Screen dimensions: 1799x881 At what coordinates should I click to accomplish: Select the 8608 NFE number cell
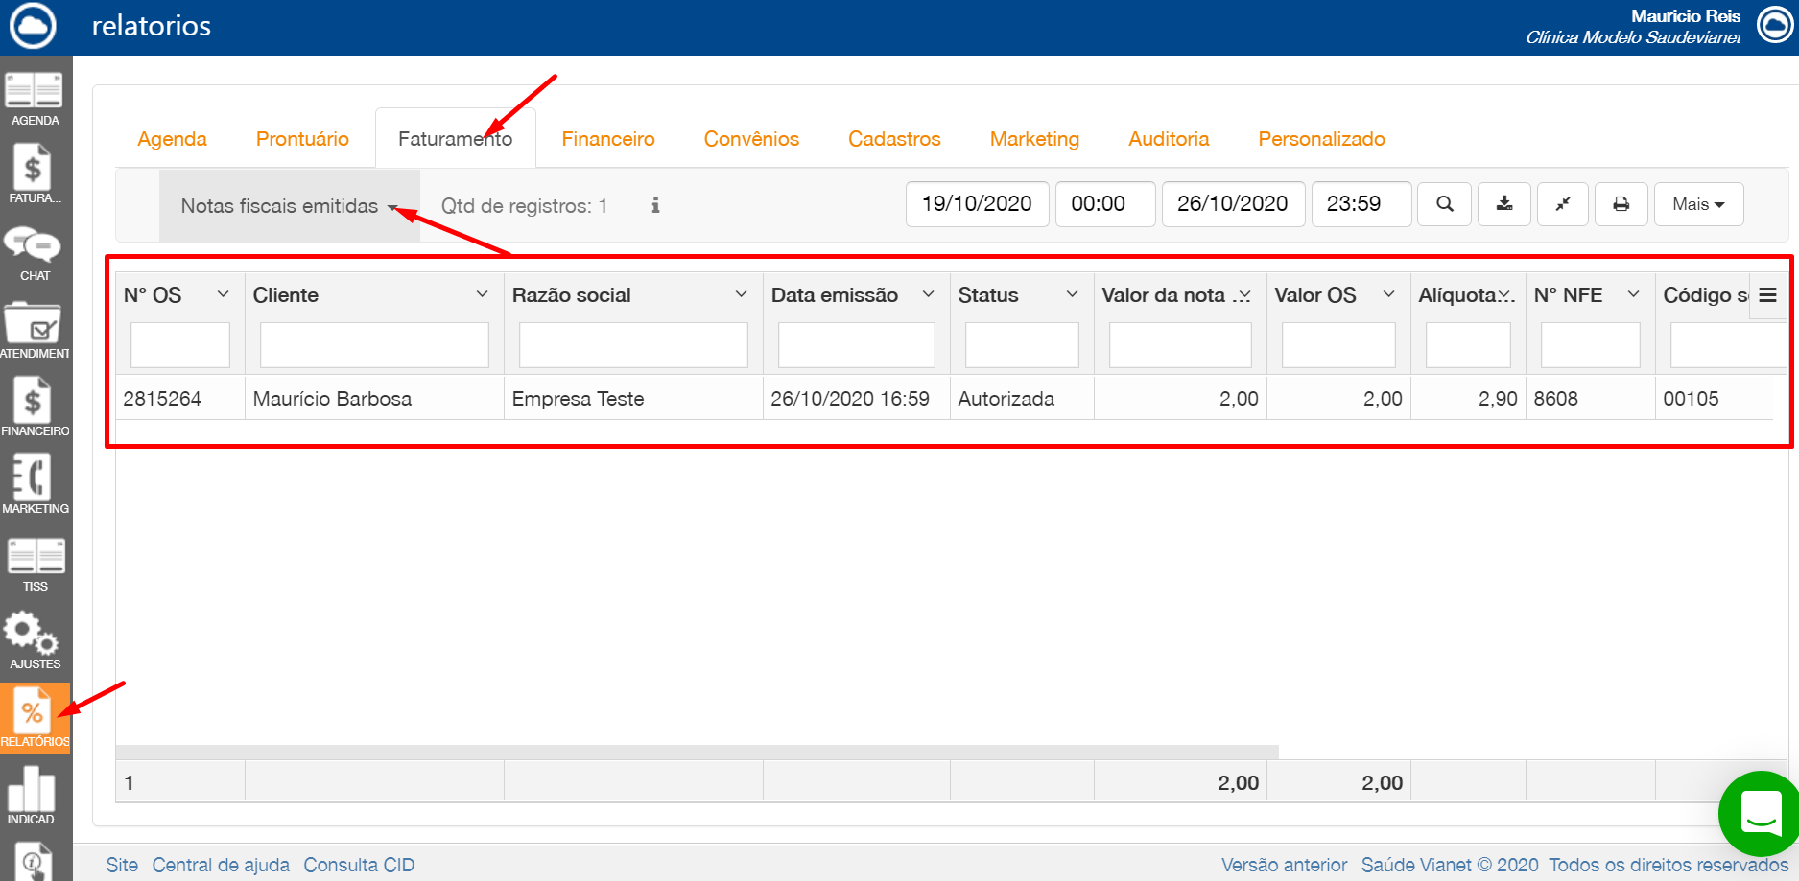coord(1590,399)
